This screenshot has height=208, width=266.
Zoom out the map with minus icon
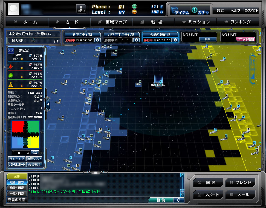tap(253, 81)
